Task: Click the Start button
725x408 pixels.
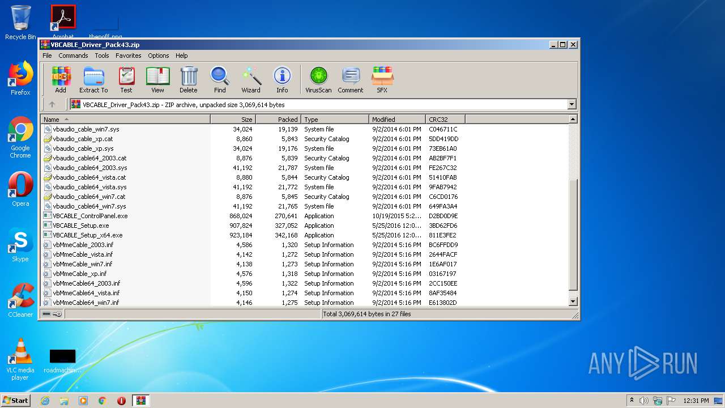Action: [x=15, y=400]
